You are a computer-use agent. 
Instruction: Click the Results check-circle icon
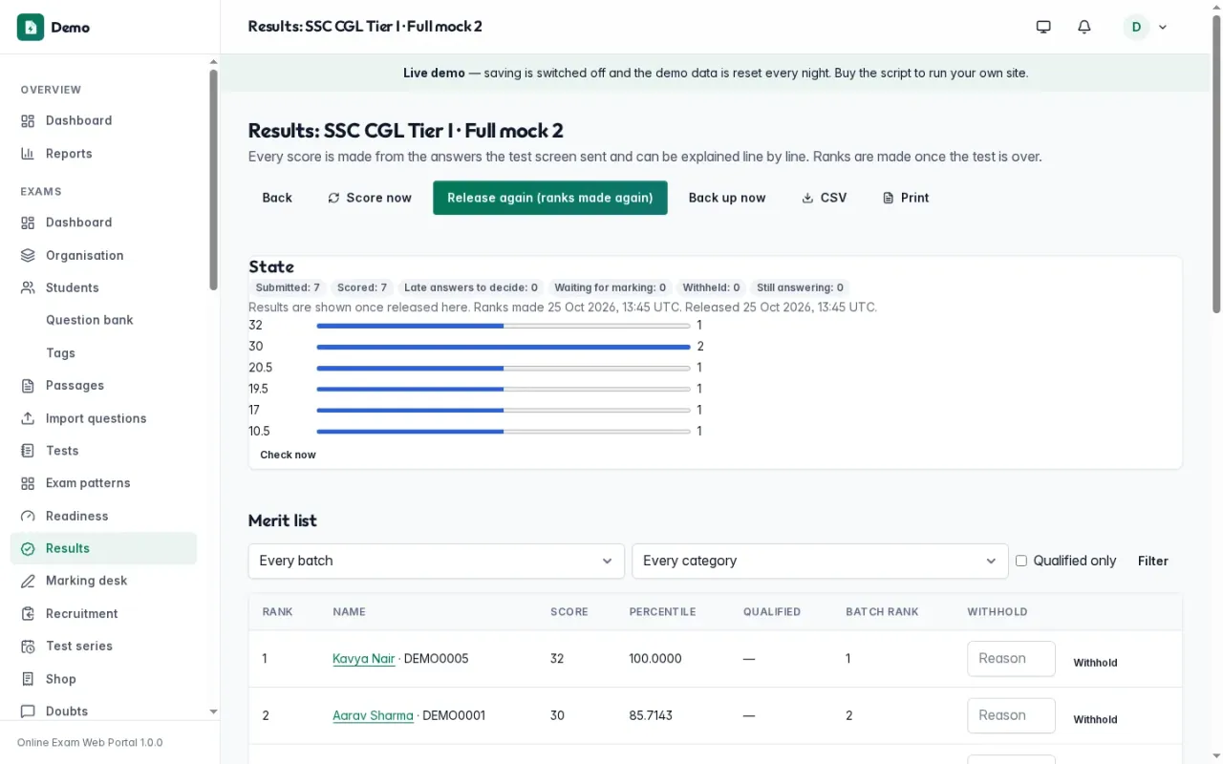pyautogui.click(x=28, y=548)
